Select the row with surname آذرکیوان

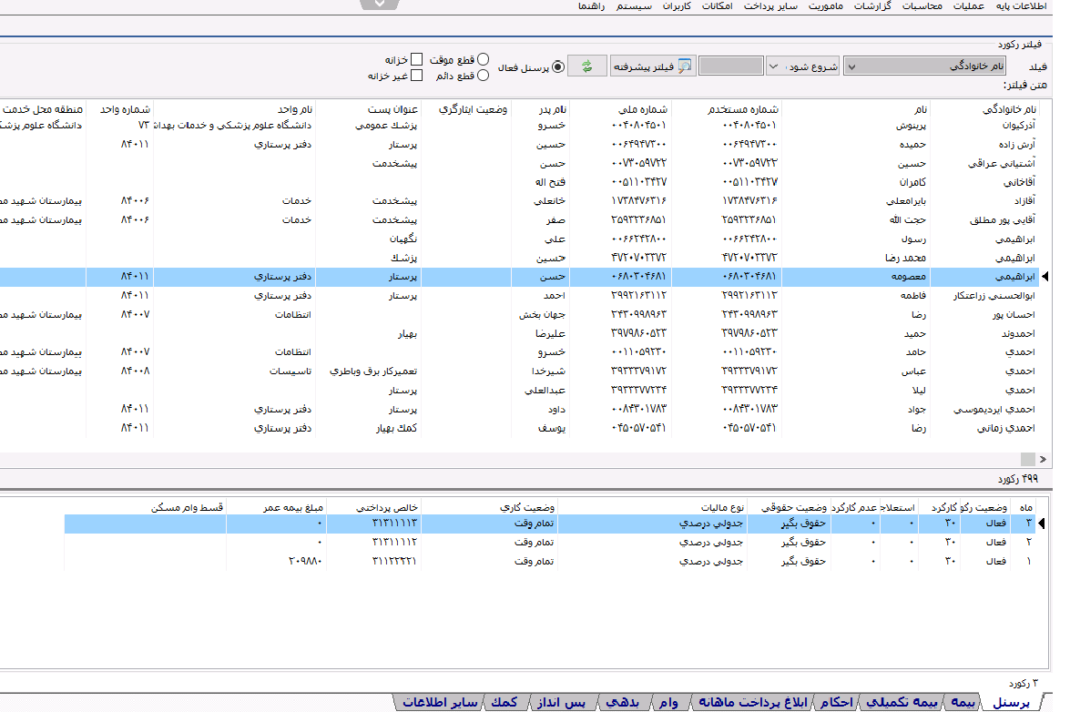click(x=519, y=126)
